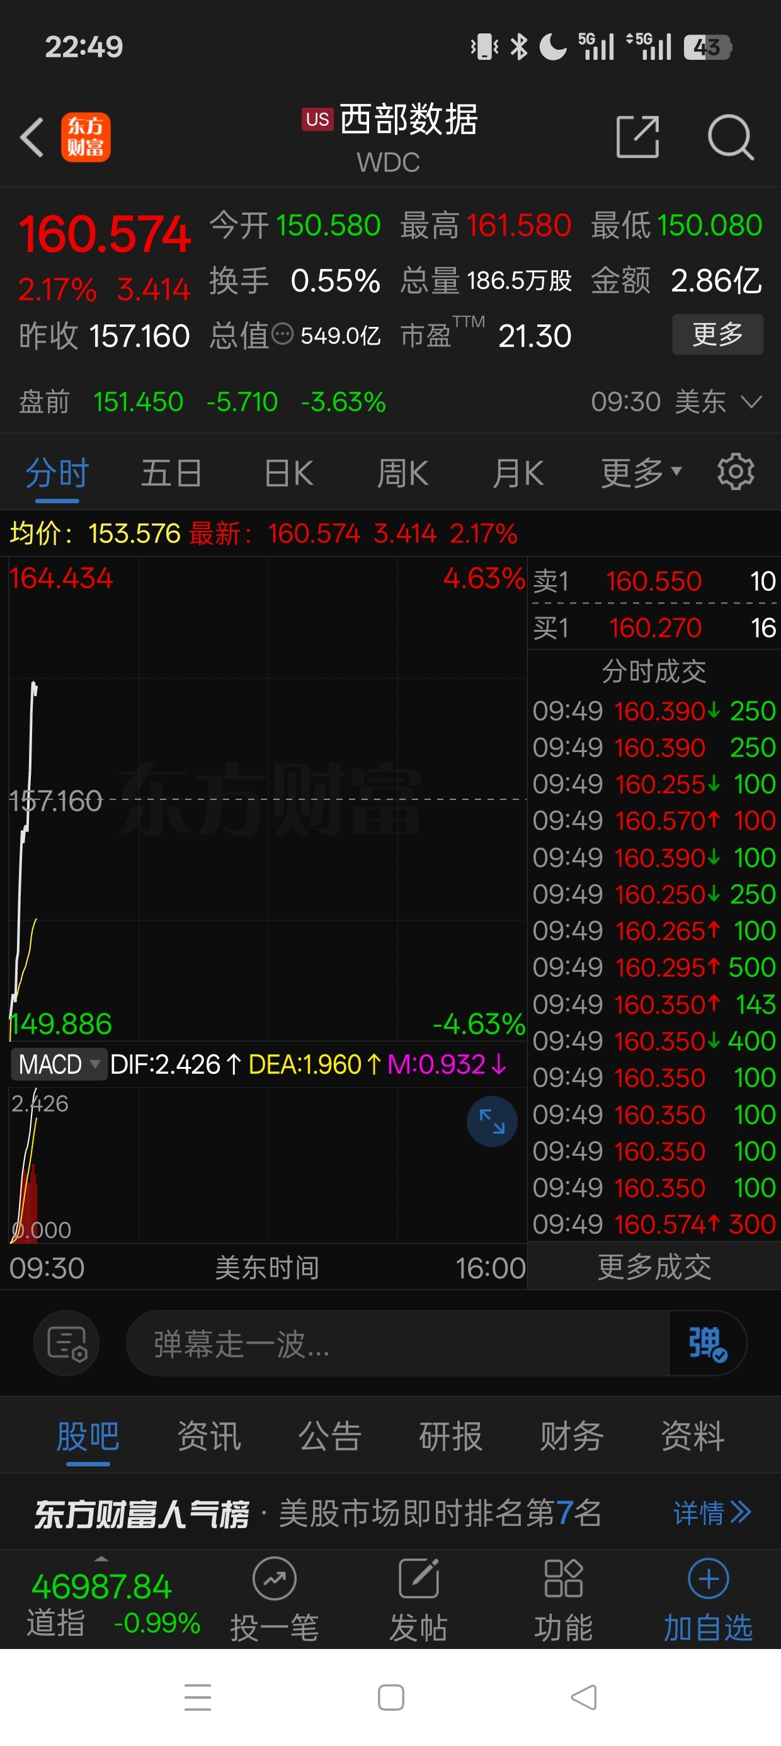Open the 公告 tab
781x1746 pixels.
pos(329,1435)
